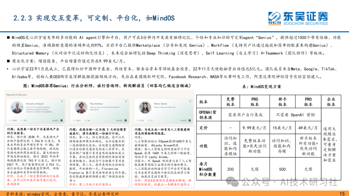Toggle the star rating on Industry Analyst card
Viewport: 349px width, 196px height.
point(21,120)
